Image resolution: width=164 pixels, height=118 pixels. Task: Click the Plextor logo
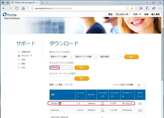10,14
